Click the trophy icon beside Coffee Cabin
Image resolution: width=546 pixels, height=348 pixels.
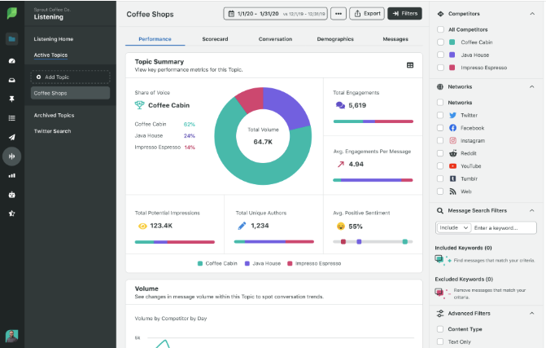[140, 105]
